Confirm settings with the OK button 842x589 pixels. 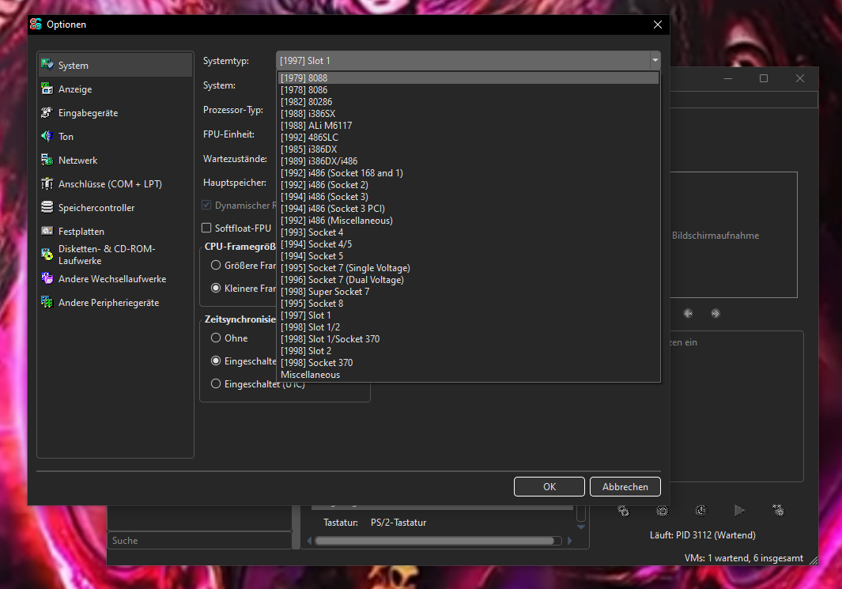coord(549,486)
